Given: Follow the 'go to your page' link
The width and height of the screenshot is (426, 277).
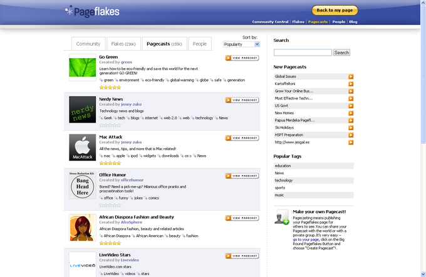Looking at the screenshot, I should coord(306,239).
